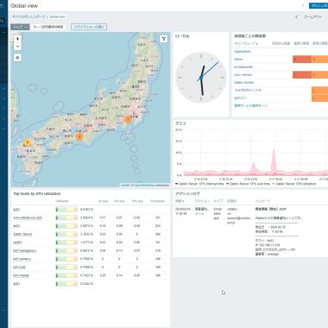328x328 pixels.
Task: Toggle Zabbix Server CPU user time legend entry
Action: 248,184
